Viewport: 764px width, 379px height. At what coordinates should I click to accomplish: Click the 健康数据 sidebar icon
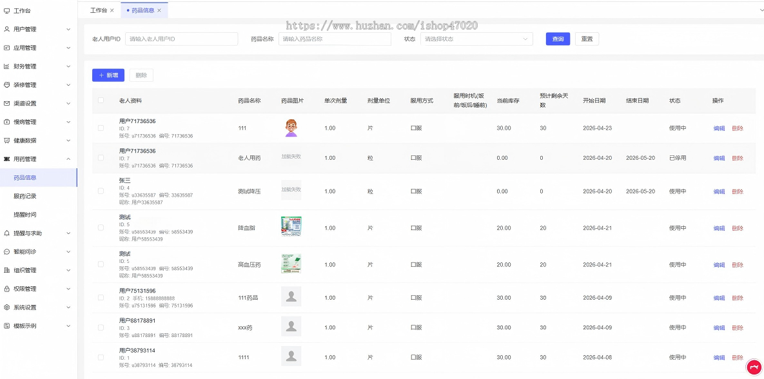7,141
